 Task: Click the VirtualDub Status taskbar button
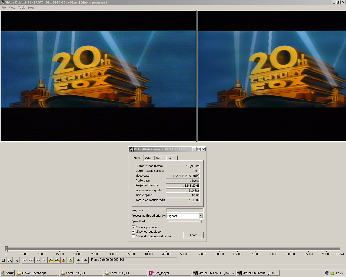[258, 273]
